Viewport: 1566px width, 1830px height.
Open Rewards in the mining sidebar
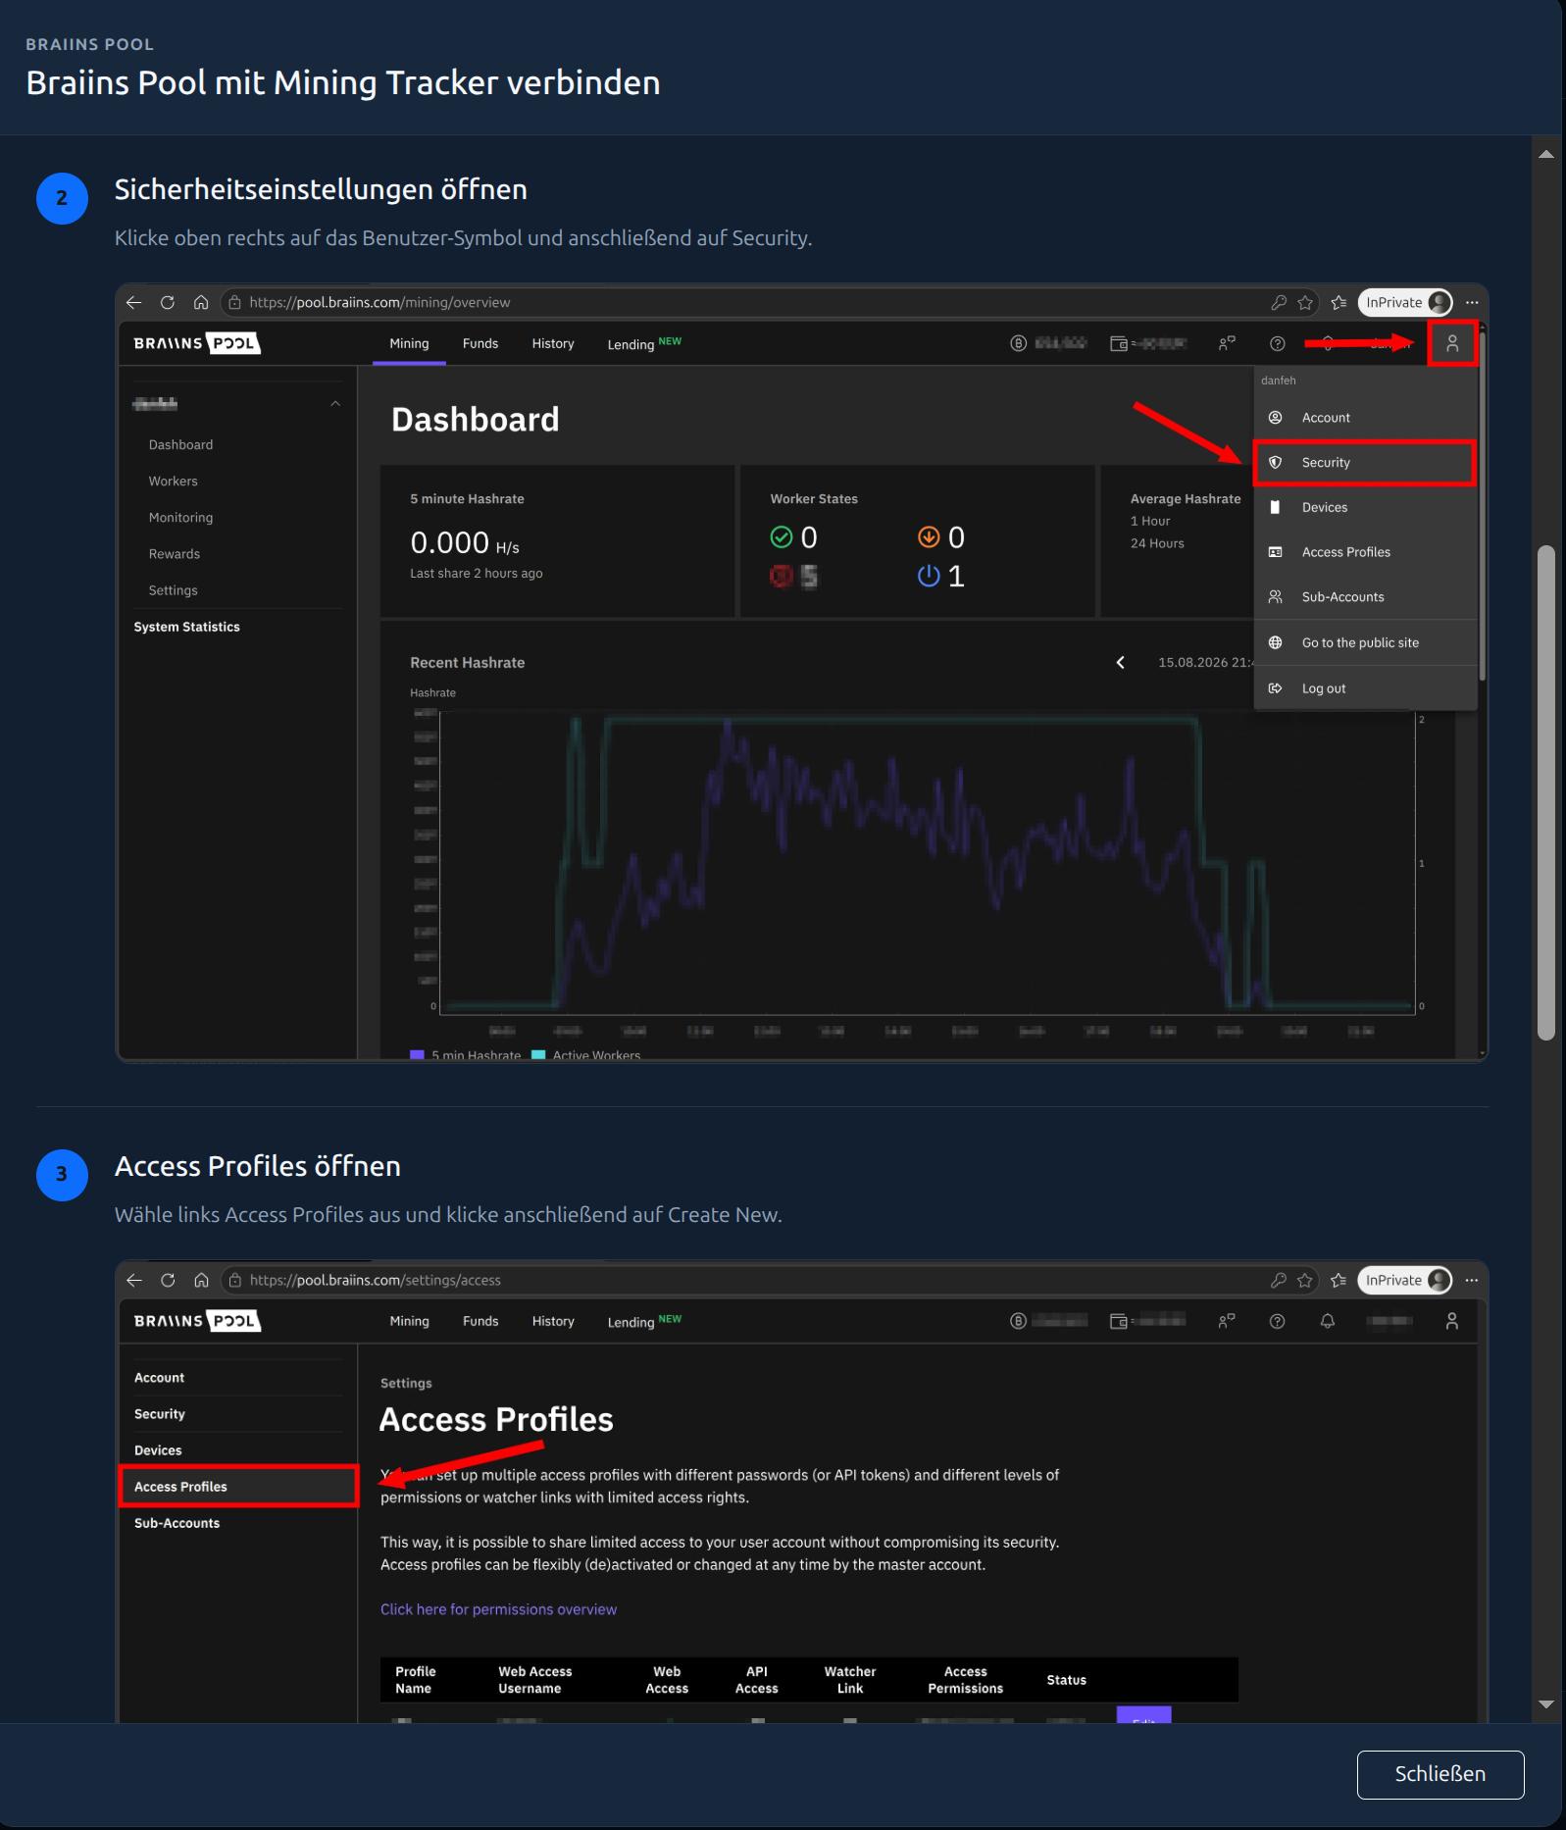tap(174, 554)
